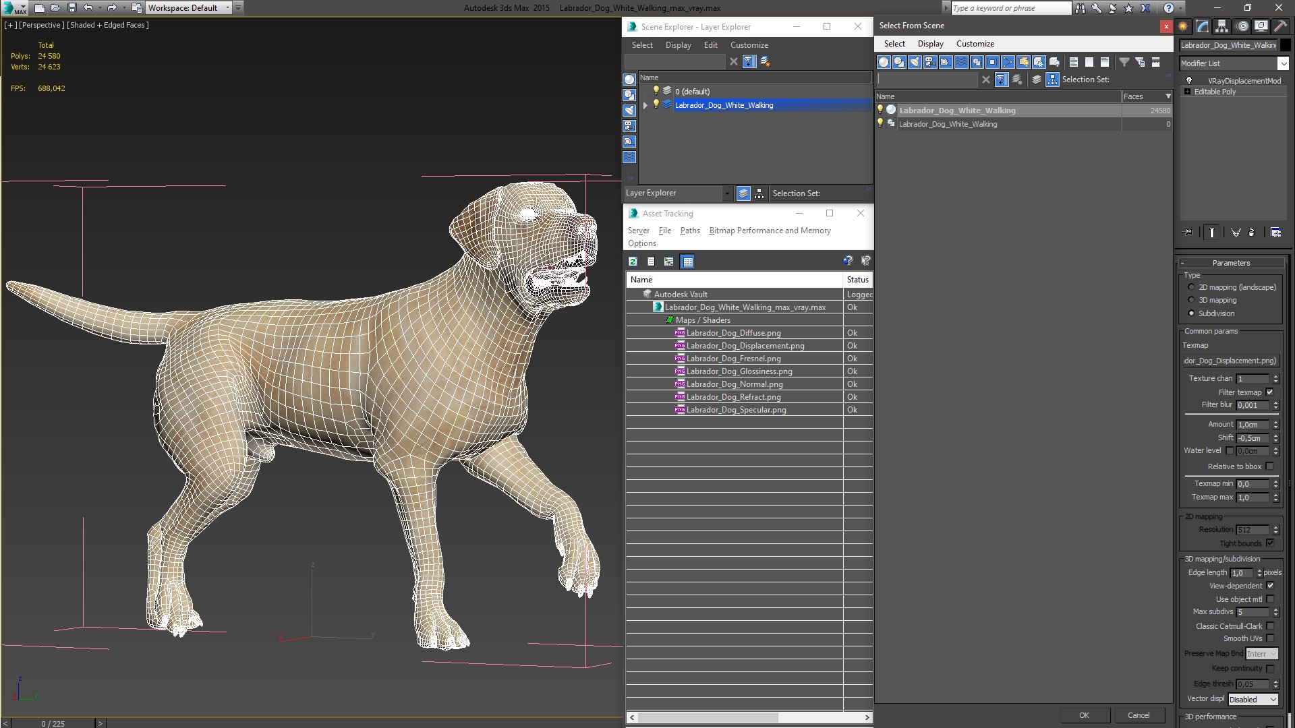Open the Modifier List dropdown
Image resolution: width=1295 pixels, height=728 pixels.
click(x=1283, y=63)
